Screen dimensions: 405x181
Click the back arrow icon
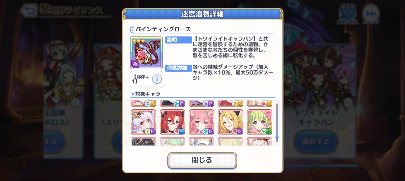coord(29,11)
